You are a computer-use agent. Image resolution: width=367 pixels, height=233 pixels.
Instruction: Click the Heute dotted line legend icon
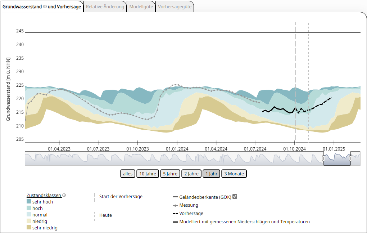(x=94, y=215)
